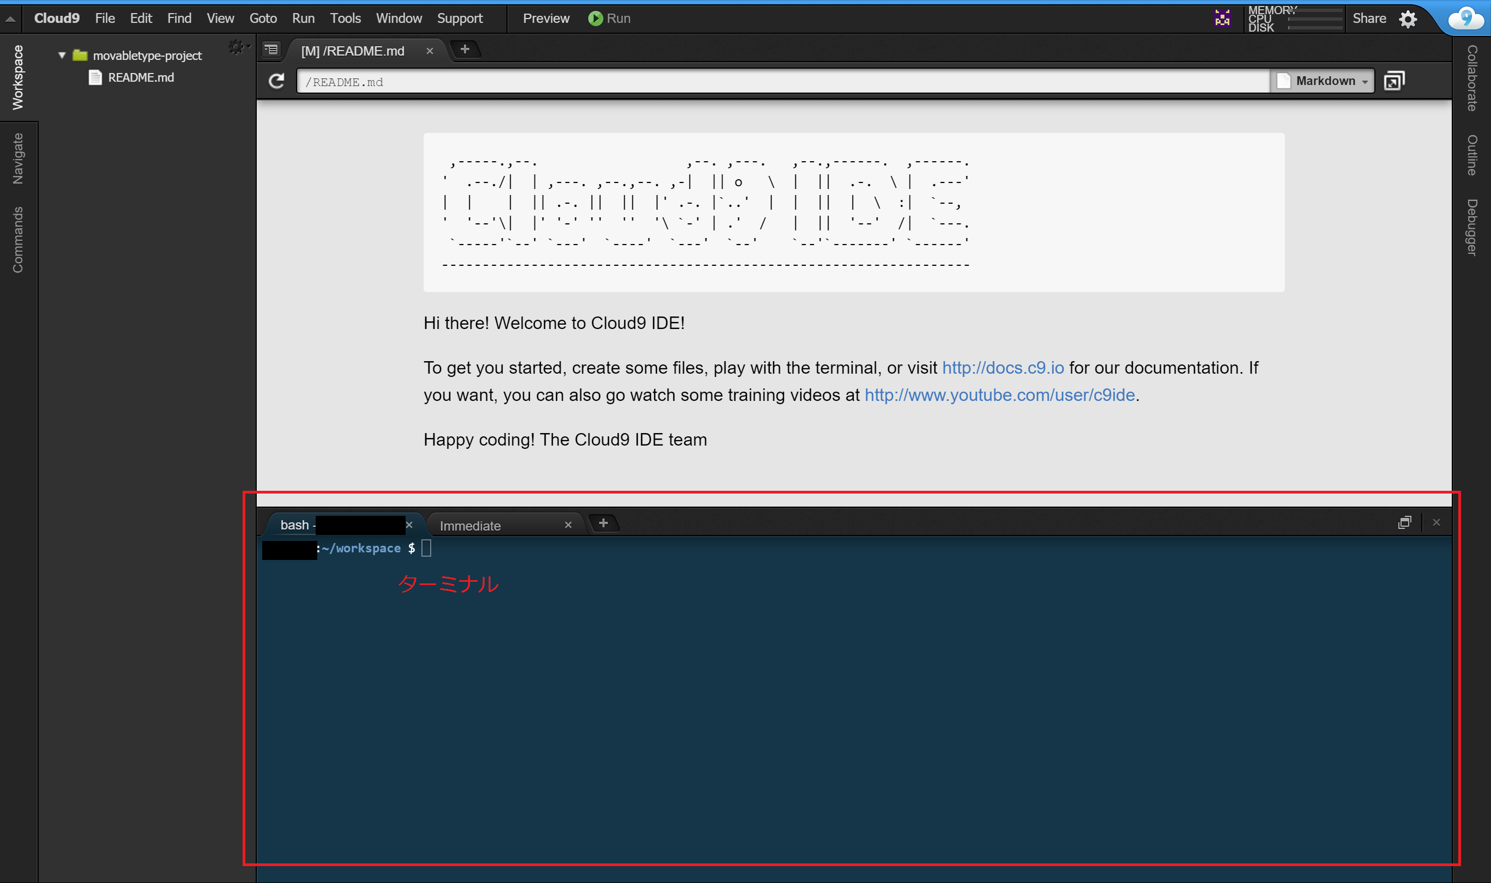Open the Window menu
1491x883 pixels.
point(399,19)
